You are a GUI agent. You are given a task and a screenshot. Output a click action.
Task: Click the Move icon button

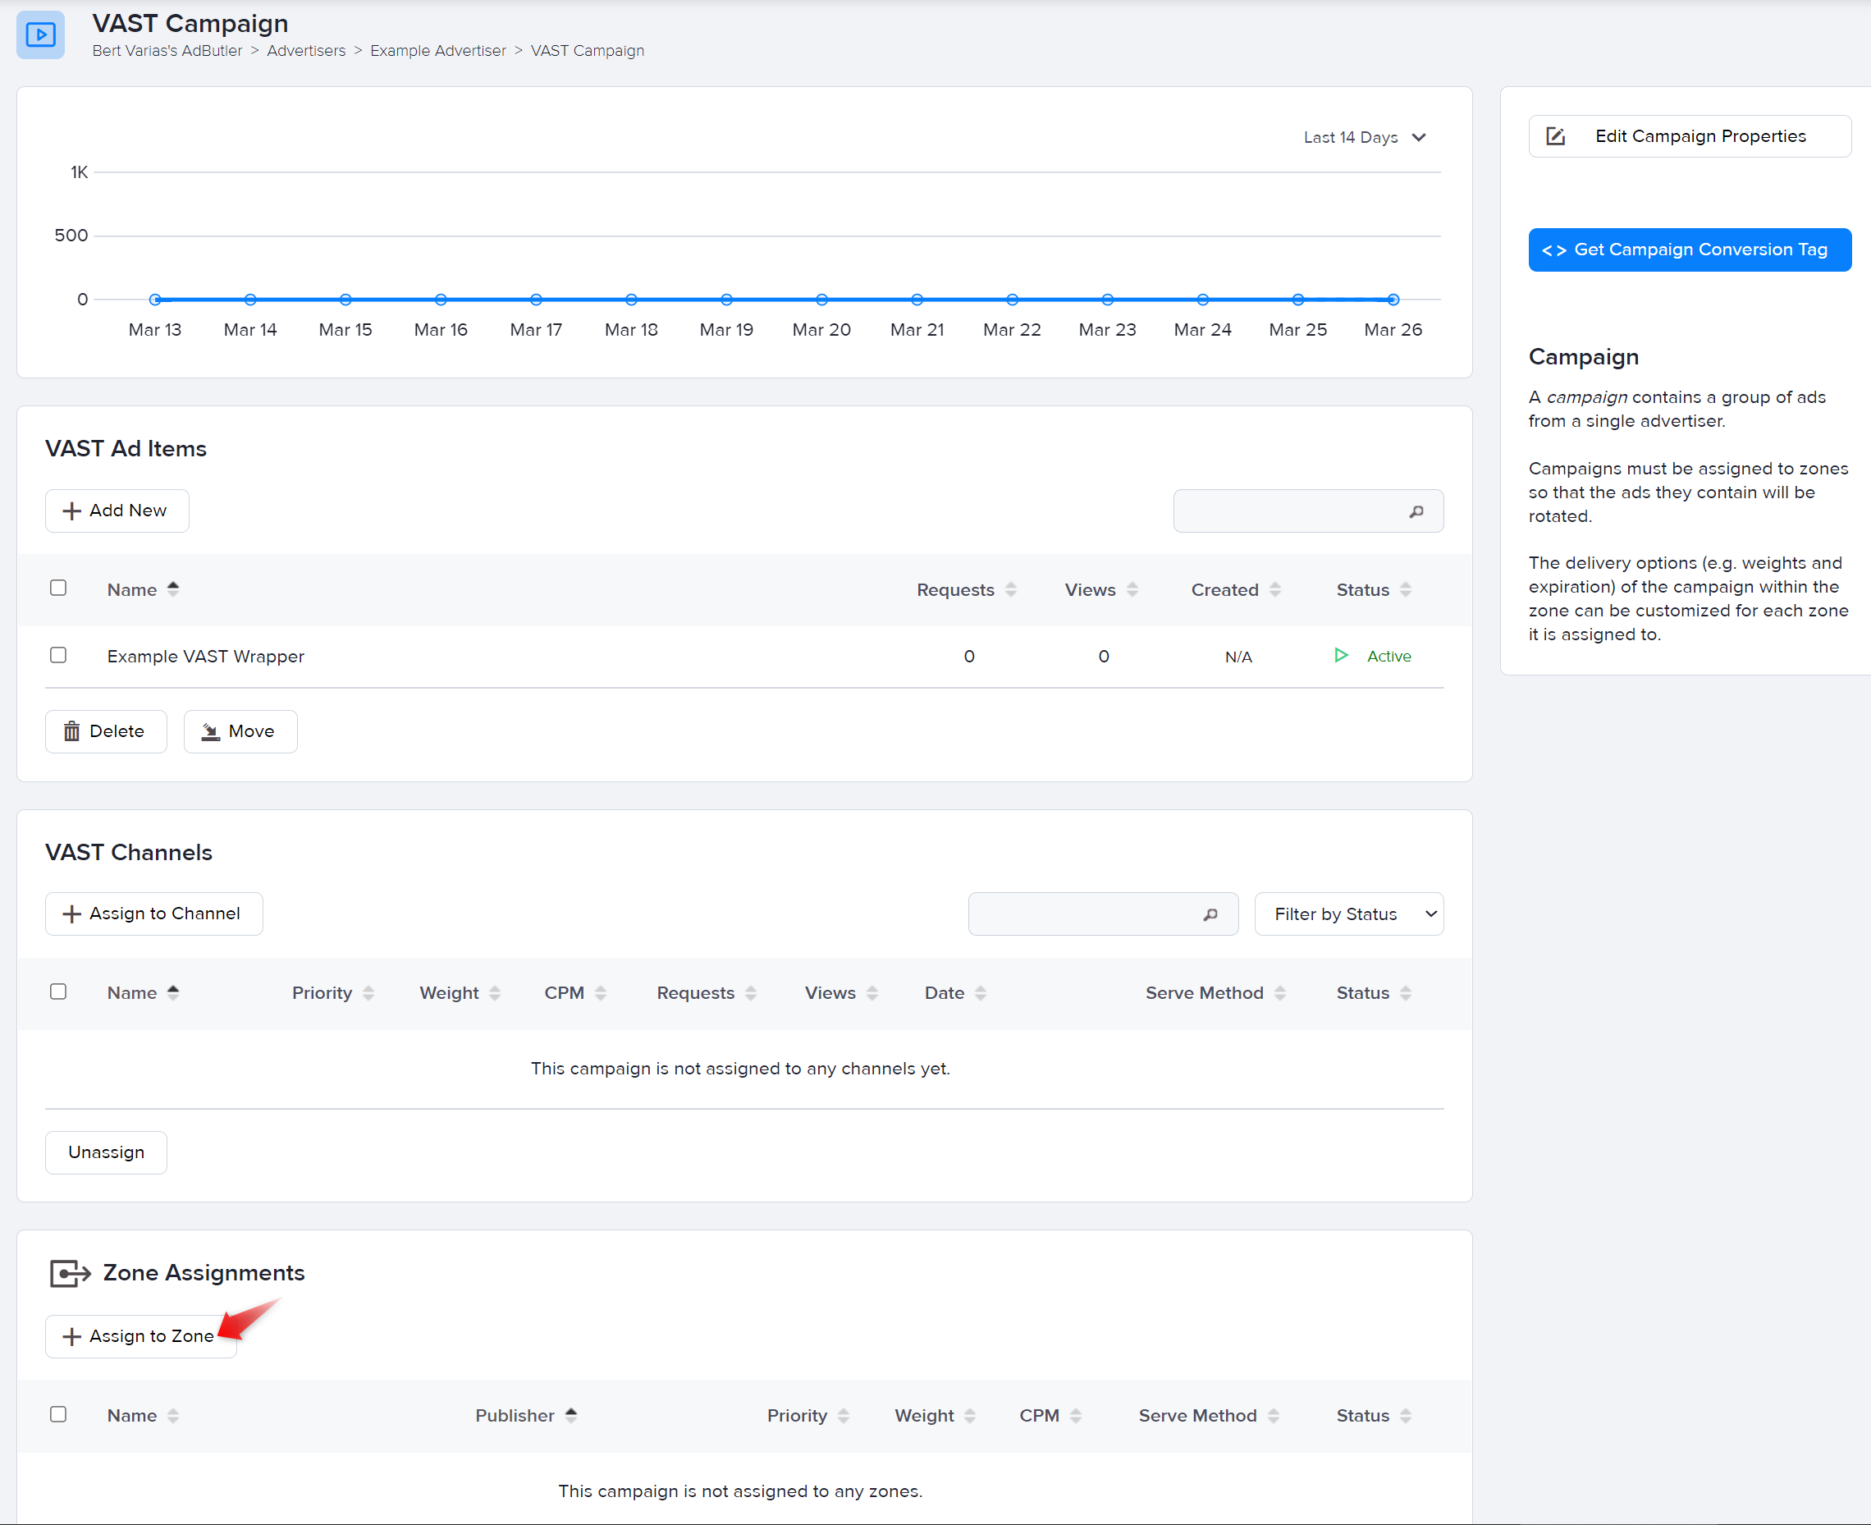coord(211,732)
